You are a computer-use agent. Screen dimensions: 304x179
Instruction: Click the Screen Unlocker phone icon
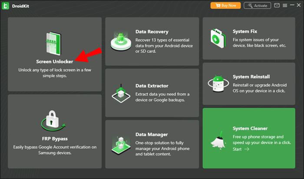pyautogui.click(x=53, y=44)
